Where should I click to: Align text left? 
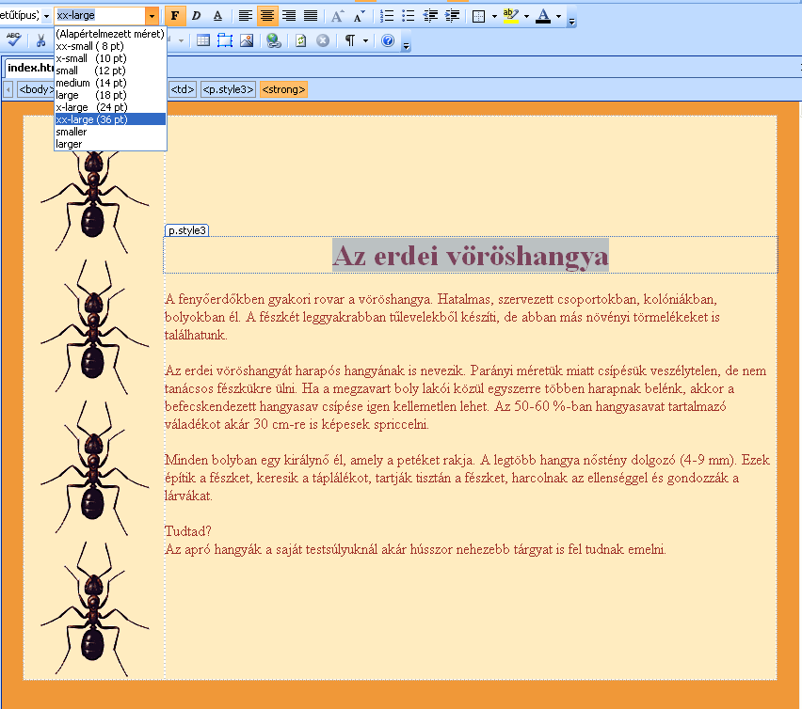[246, 16]
